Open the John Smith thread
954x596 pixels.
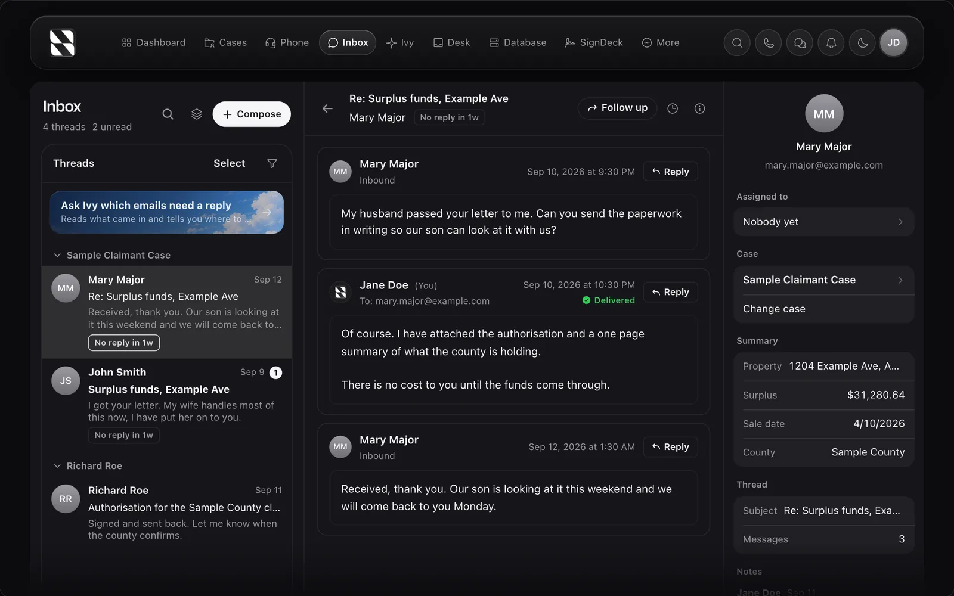pos(166,403)
